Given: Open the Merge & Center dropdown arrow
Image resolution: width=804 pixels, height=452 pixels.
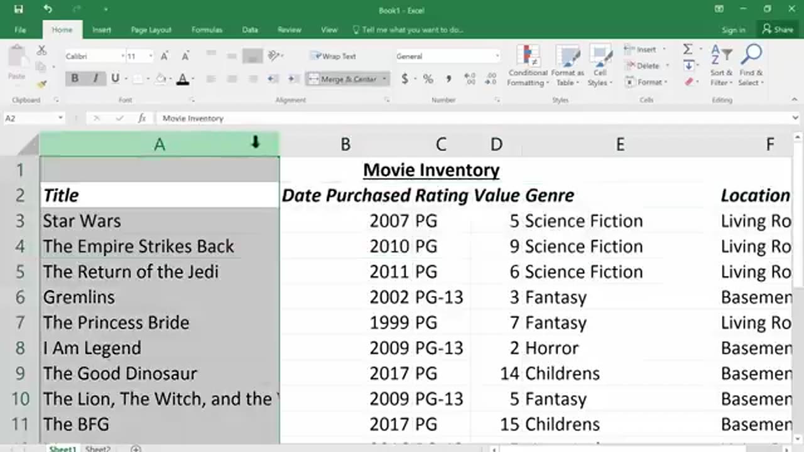Looking at the screenshot, I should 384,79.
